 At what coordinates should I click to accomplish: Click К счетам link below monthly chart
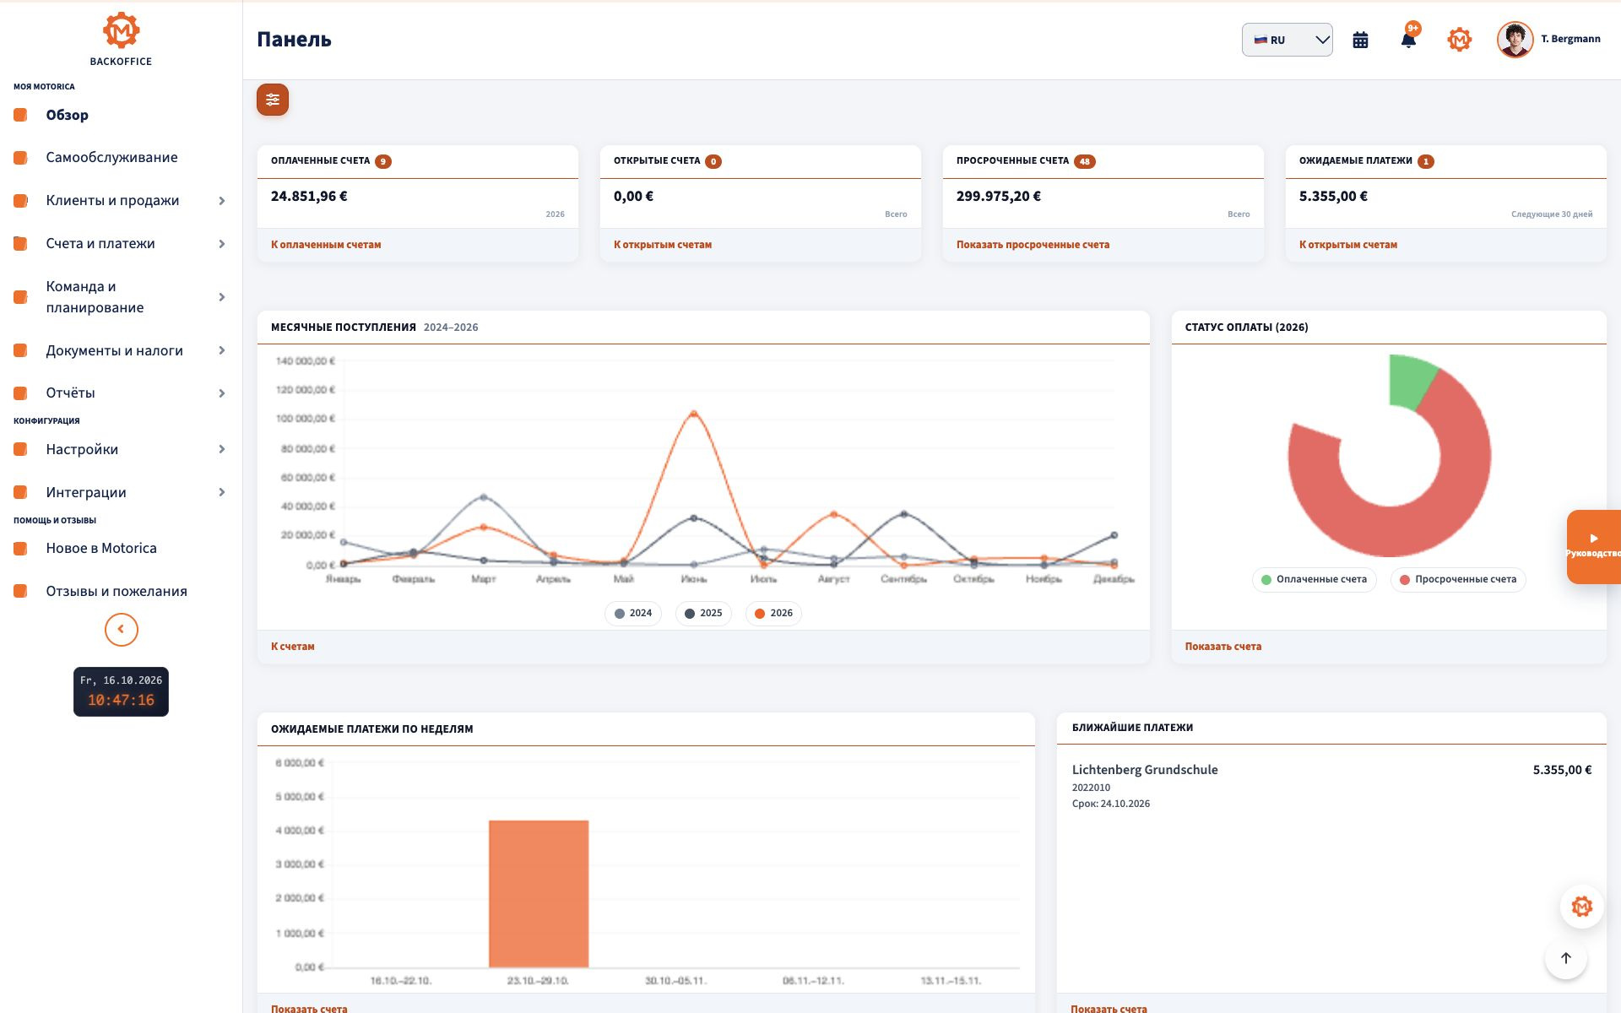point(293,647)
